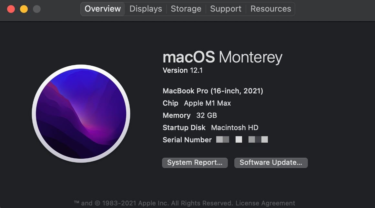This screenshot has height=208, width=375.
Task: Click the Apple M1 Max chip value
Action: pyautogui.click(x=208, y=103)
